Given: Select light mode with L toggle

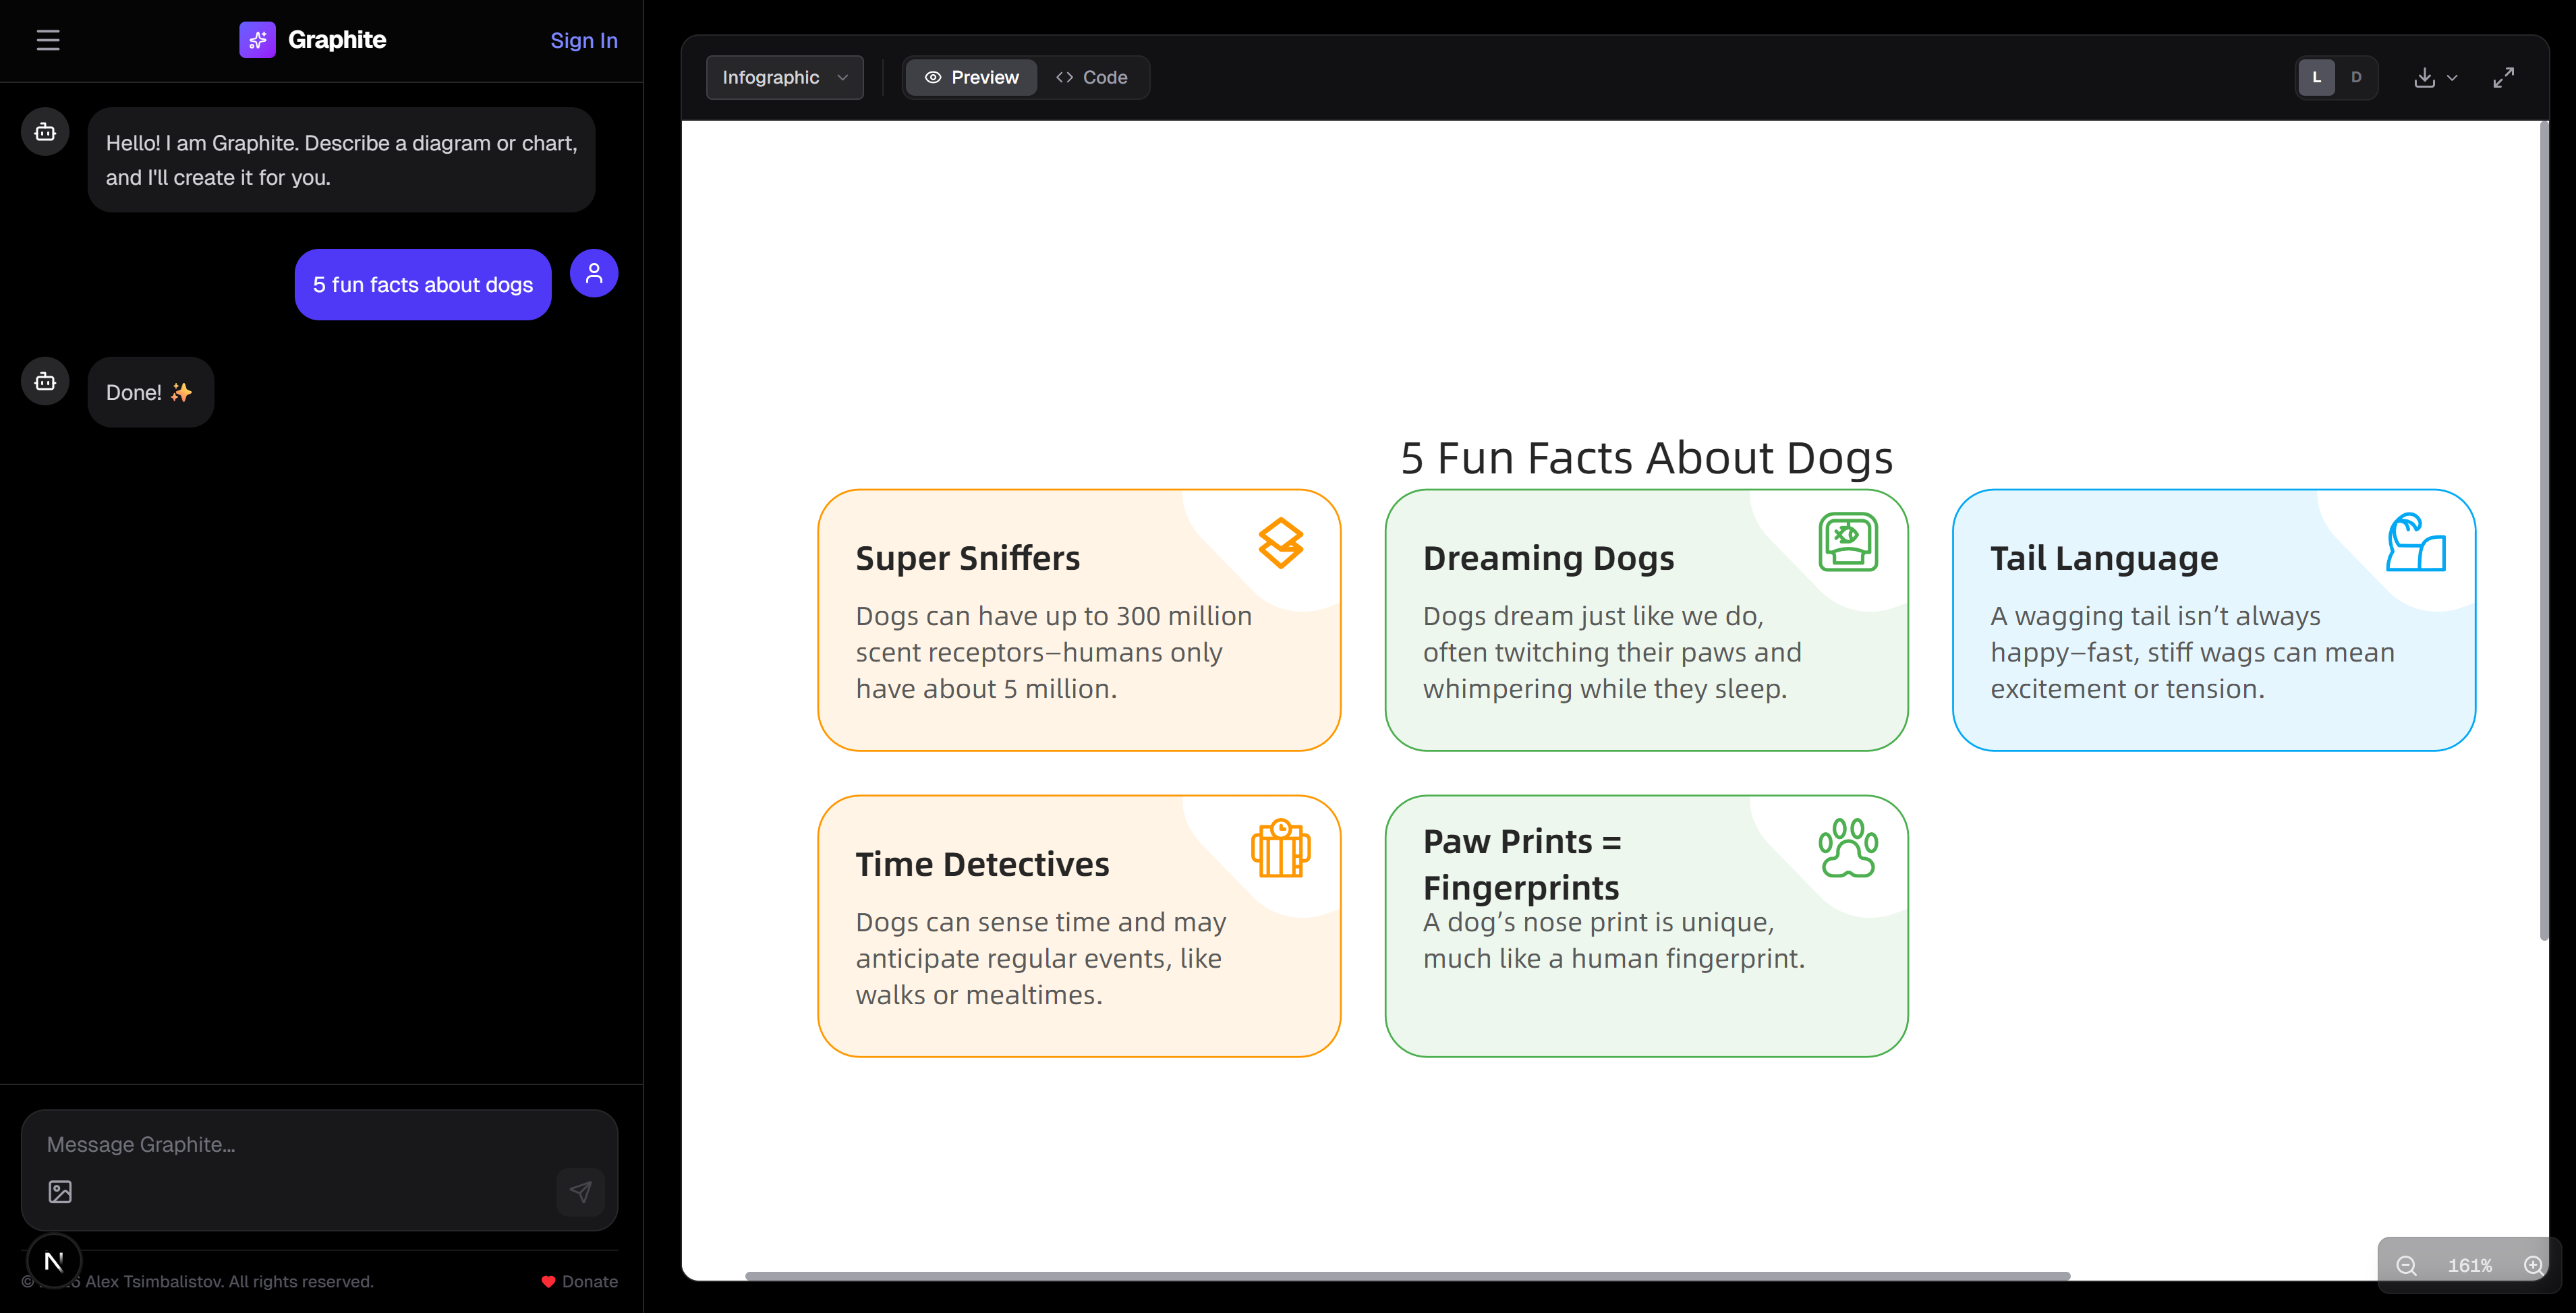Looking at the screenshot, I should pos(2317,77).
